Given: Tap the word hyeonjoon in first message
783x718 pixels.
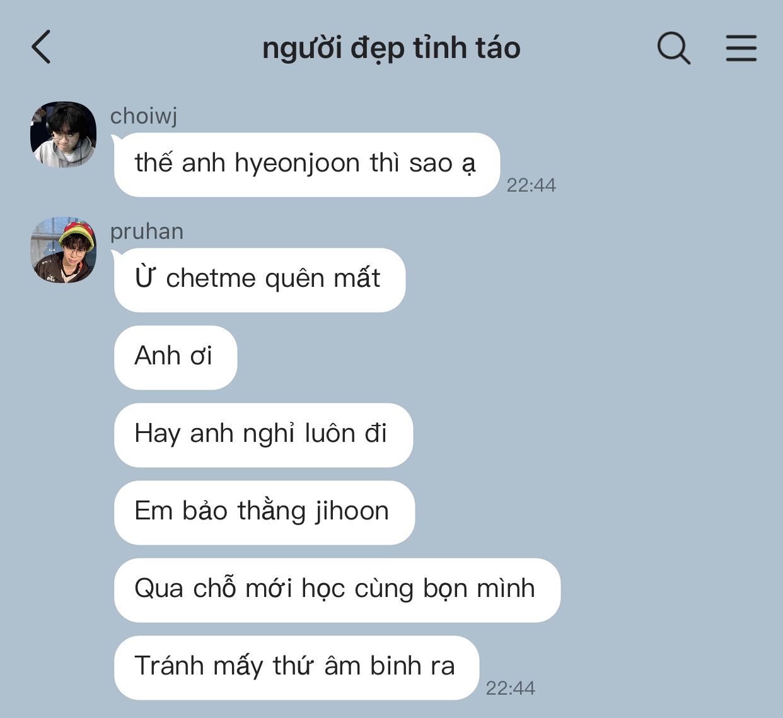Looking at the screenshot, I should click(x=297, y=164).
